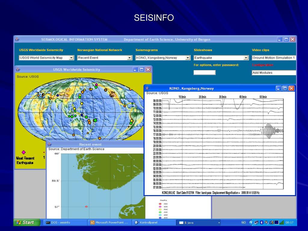Click the 30.0min axis label on the seismogram
Viewport: 308px width, 231px height.
(x=223, y=97)
